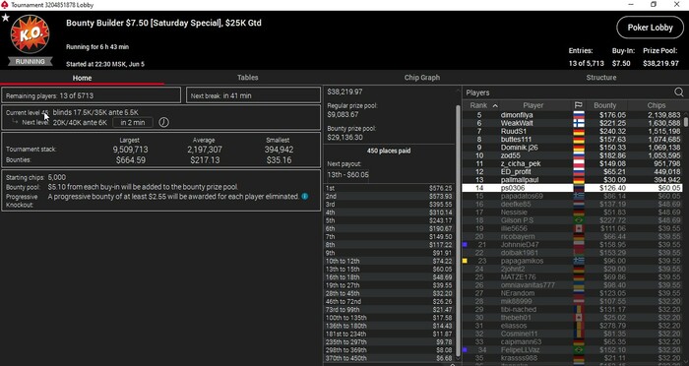689x366 pixels.
Task: Sort by the Player column header
Action: tap(533, 105)
